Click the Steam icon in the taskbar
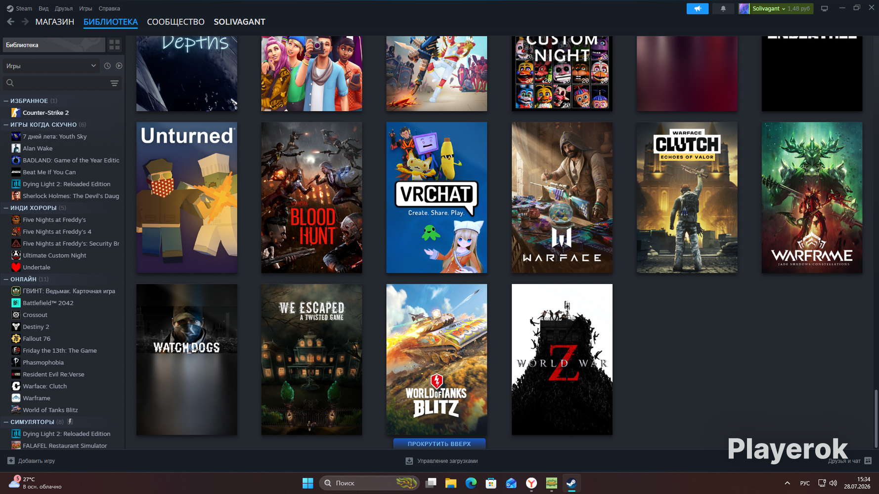 coord(571,483)
